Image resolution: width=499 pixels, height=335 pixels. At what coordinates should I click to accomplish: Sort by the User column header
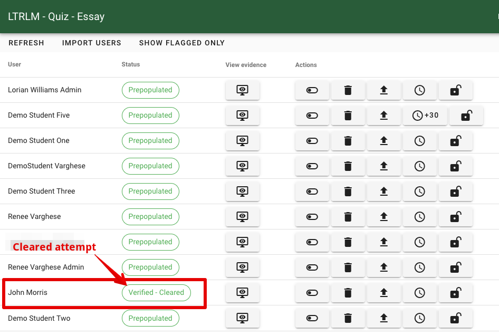point(15,64)
